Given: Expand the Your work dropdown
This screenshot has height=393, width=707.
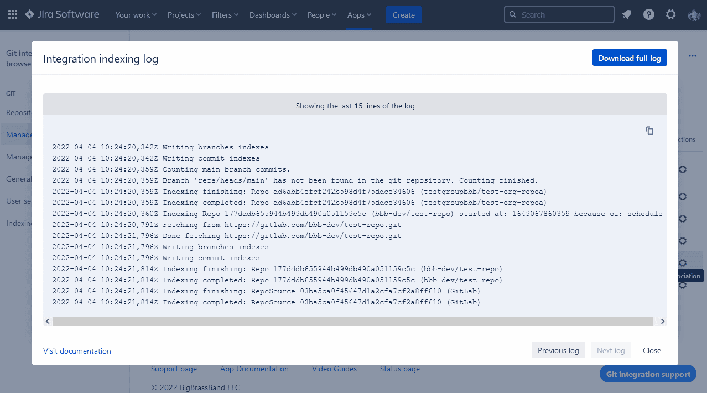Looking at the screenshot, I should [136, 15].
